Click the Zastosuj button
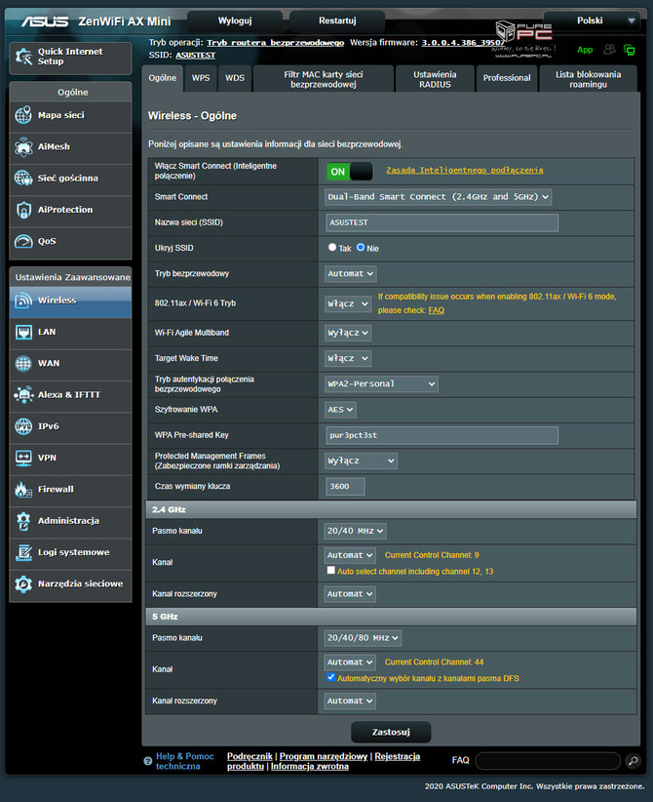653x802 pixels. point(391,732)
